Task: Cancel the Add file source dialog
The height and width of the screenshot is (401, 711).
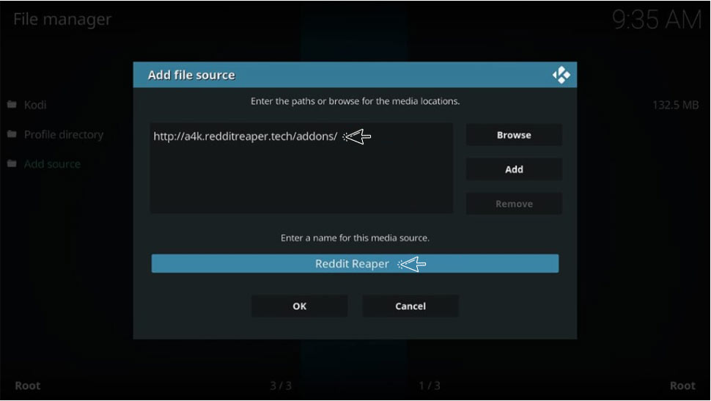Action: (x=410, y=306)
